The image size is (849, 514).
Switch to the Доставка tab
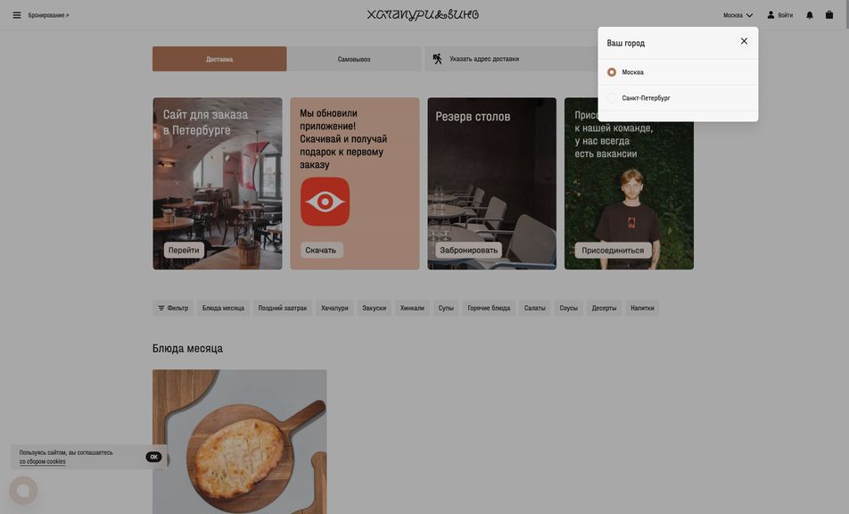(219, 59)
